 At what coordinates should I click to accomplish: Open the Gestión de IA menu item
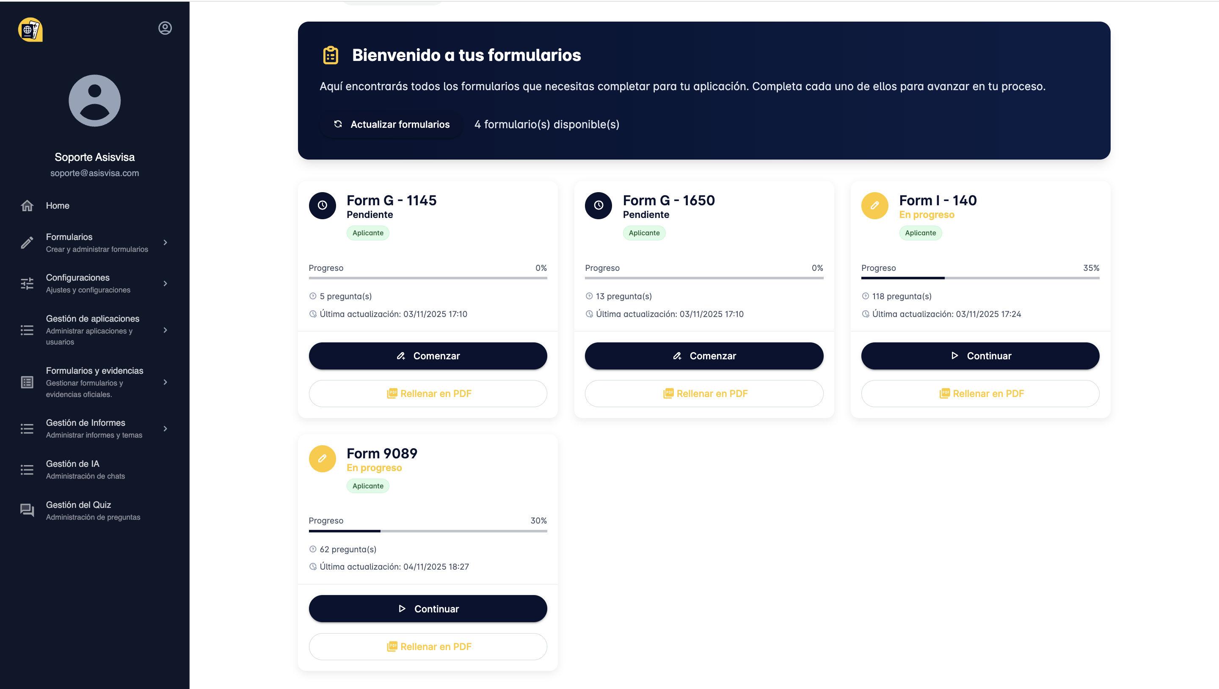click(x=72, y=469)
